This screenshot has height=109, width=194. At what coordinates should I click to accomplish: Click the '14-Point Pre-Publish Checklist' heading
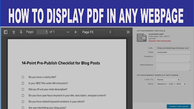coord(61,63)
